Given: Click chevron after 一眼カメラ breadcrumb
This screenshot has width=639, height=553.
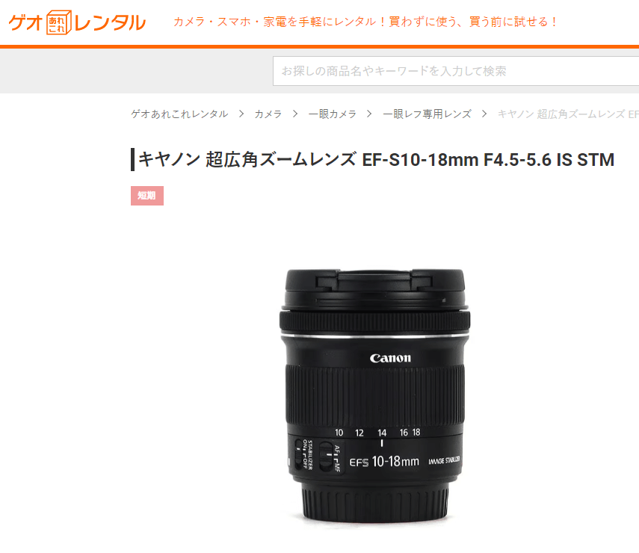Looking at the screenshot, I should click(x=369, y=114).
